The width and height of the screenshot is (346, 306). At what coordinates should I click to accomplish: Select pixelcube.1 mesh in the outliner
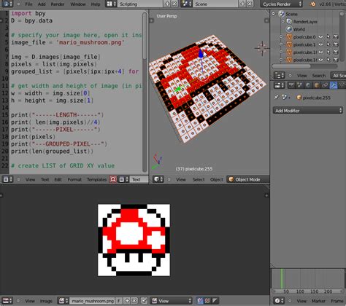[304, 44]
